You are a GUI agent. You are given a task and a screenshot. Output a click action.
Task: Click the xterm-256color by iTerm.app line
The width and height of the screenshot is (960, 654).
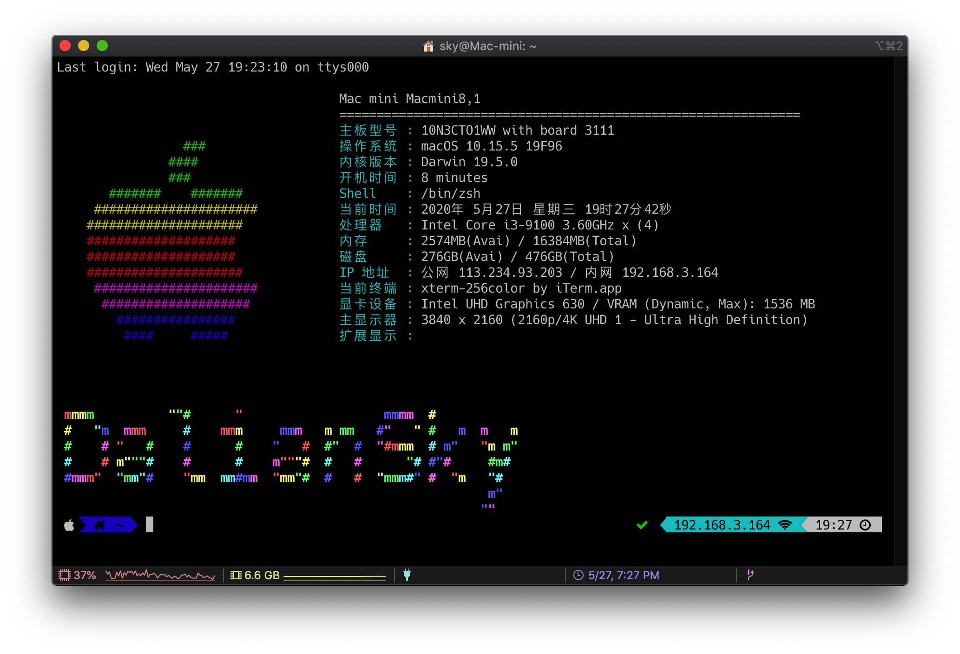pos(521,288)
